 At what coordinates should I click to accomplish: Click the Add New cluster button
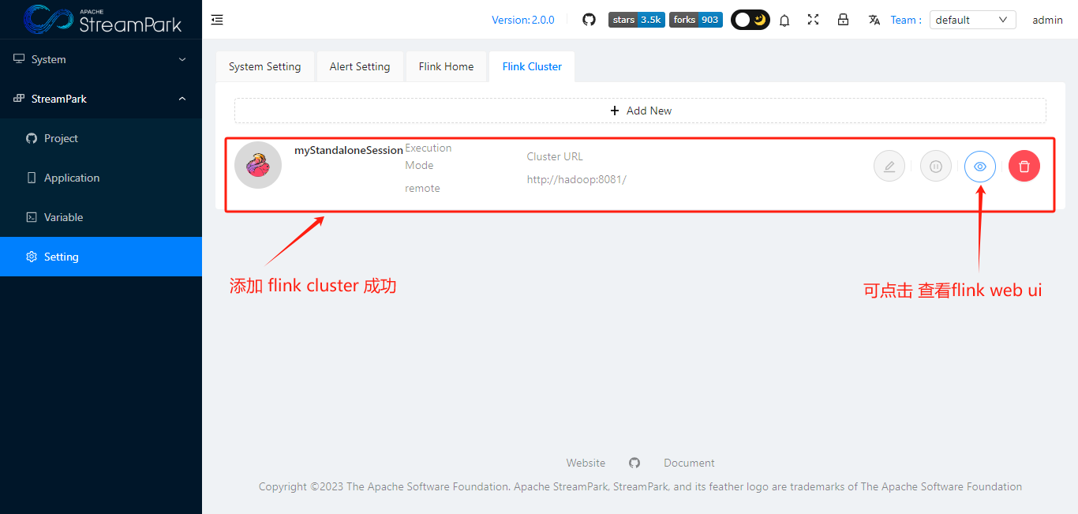pos(640,111)
